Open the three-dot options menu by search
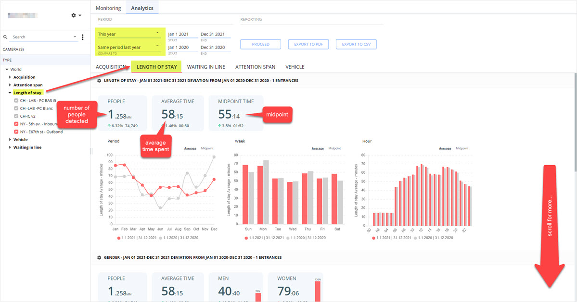Viewport: 577px width, 302px height. pyautogui.click(x=82, y=37)
